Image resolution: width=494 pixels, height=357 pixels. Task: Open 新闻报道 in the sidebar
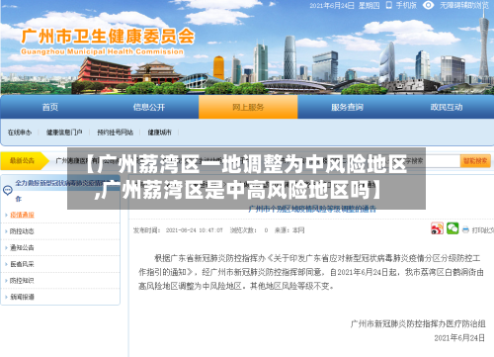pos(22,297)
